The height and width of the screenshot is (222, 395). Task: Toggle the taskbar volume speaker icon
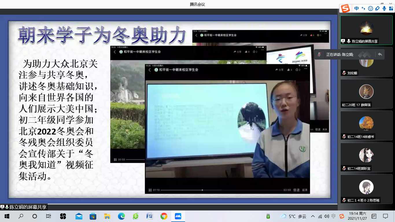tap(327, 216)
